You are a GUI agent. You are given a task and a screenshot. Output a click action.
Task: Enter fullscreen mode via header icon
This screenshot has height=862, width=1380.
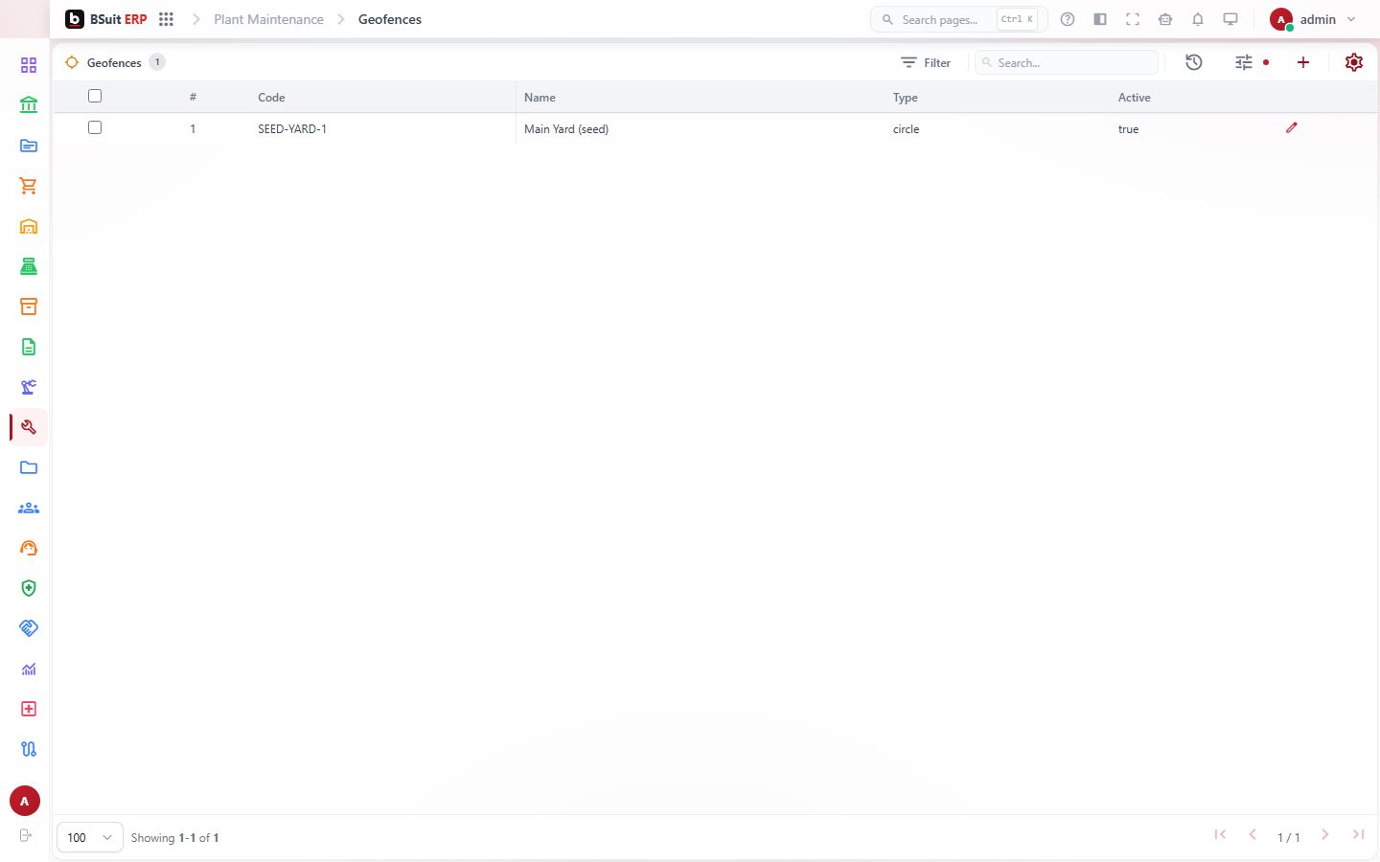click(1133, 19)
